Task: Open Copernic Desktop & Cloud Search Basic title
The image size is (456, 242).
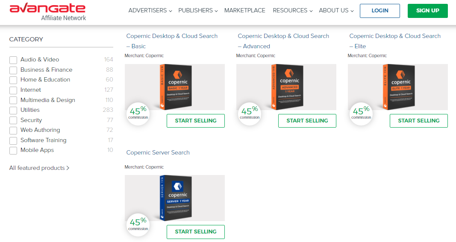Action: [x=172, y=41]
